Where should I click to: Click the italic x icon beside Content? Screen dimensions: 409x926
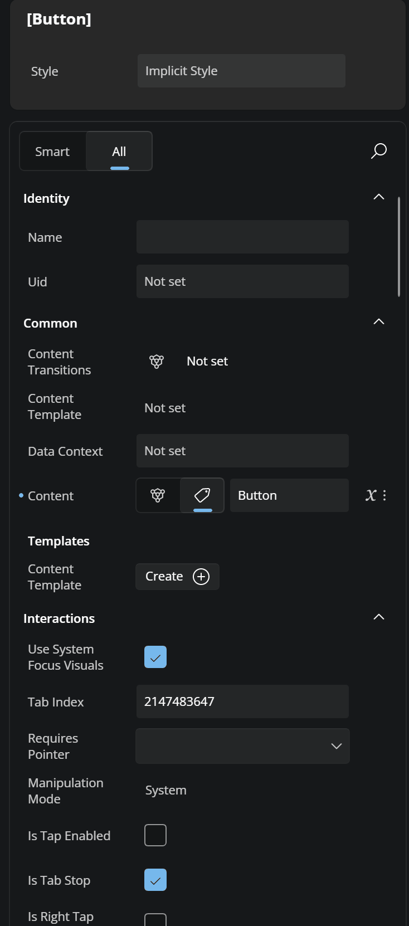click(371, 495)
